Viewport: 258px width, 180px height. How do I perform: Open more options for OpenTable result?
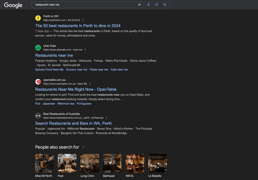(x=90, y=84)
